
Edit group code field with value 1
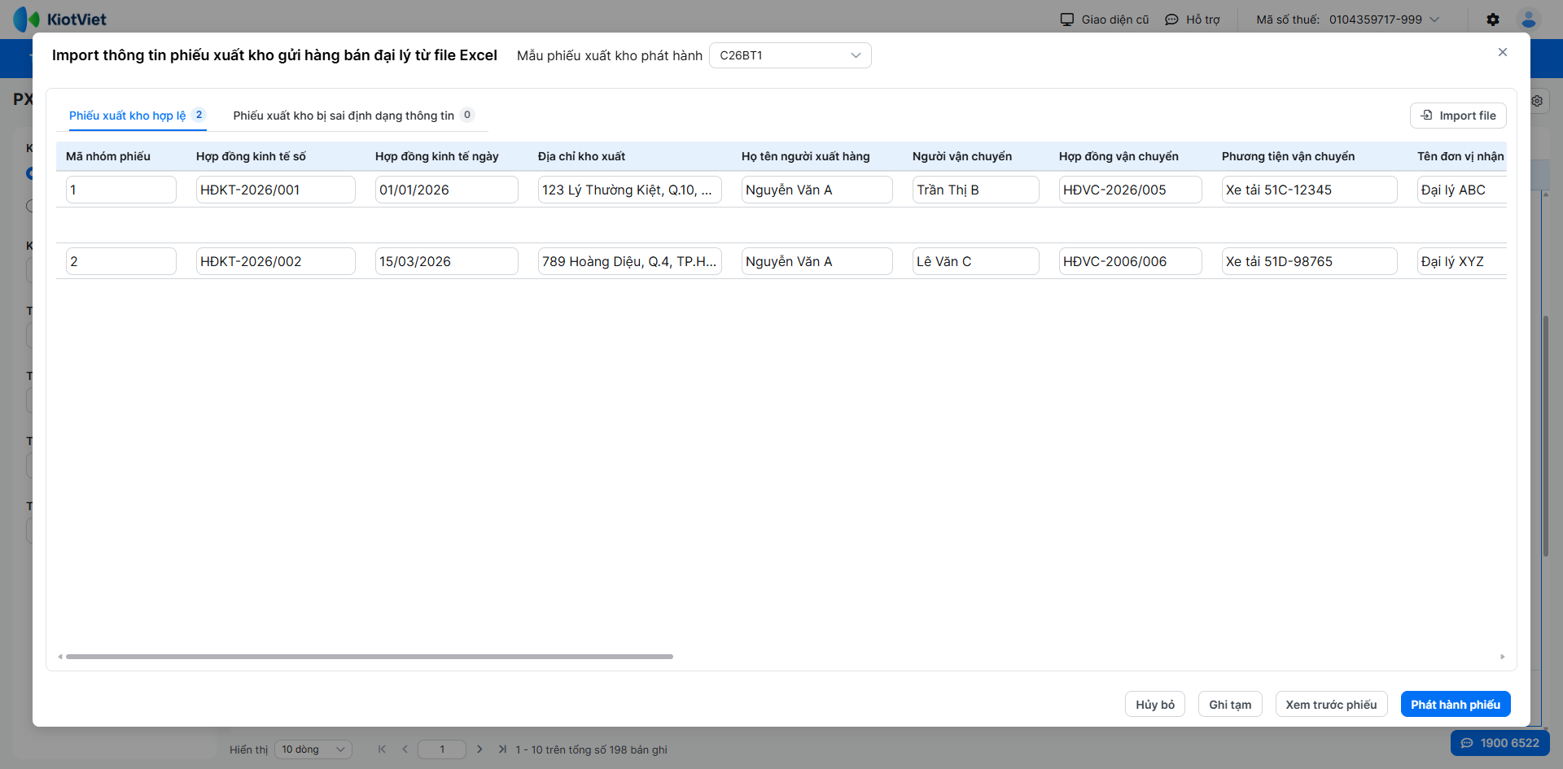point(121,190)
